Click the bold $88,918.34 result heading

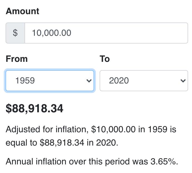(x=35, y=109)
